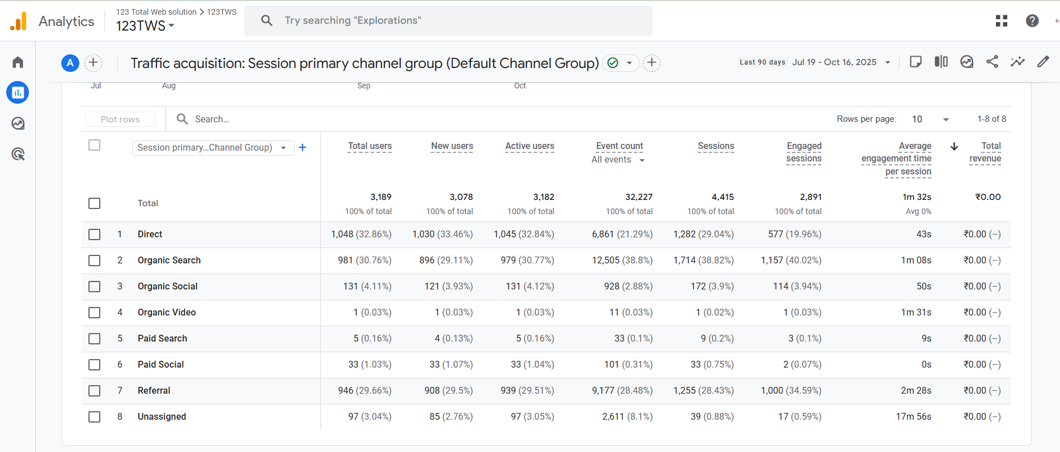Open the Advertising section icon

click(18, 154)
